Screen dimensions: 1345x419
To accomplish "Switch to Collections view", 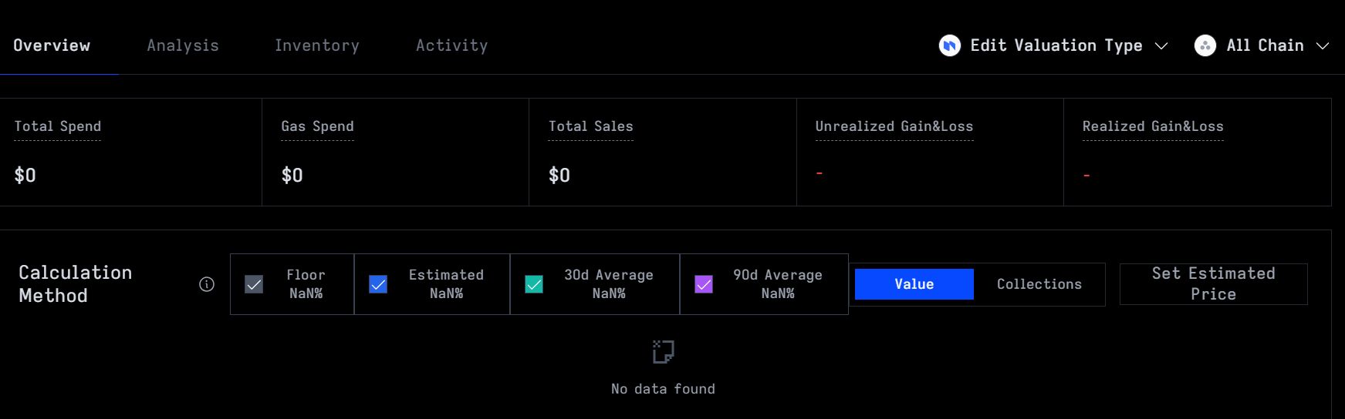I will pyautogui.click(x=1039, y=284).
